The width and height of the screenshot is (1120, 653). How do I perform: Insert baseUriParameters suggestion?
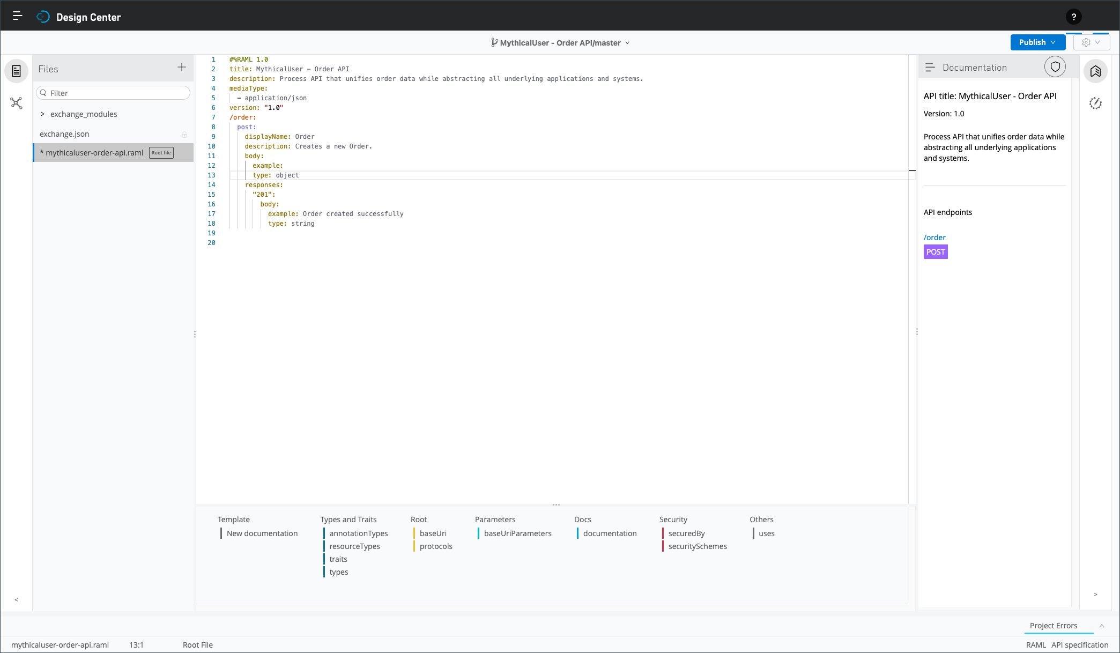tap(518, 533)
